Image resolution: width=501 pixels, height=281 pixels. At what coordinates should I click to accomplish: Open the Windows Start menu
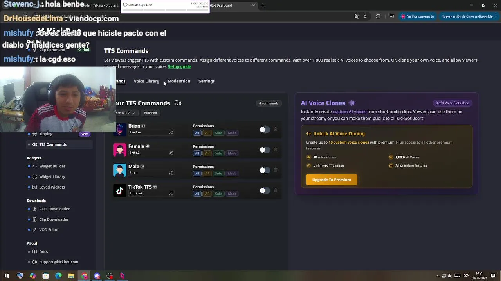(7, 276)
